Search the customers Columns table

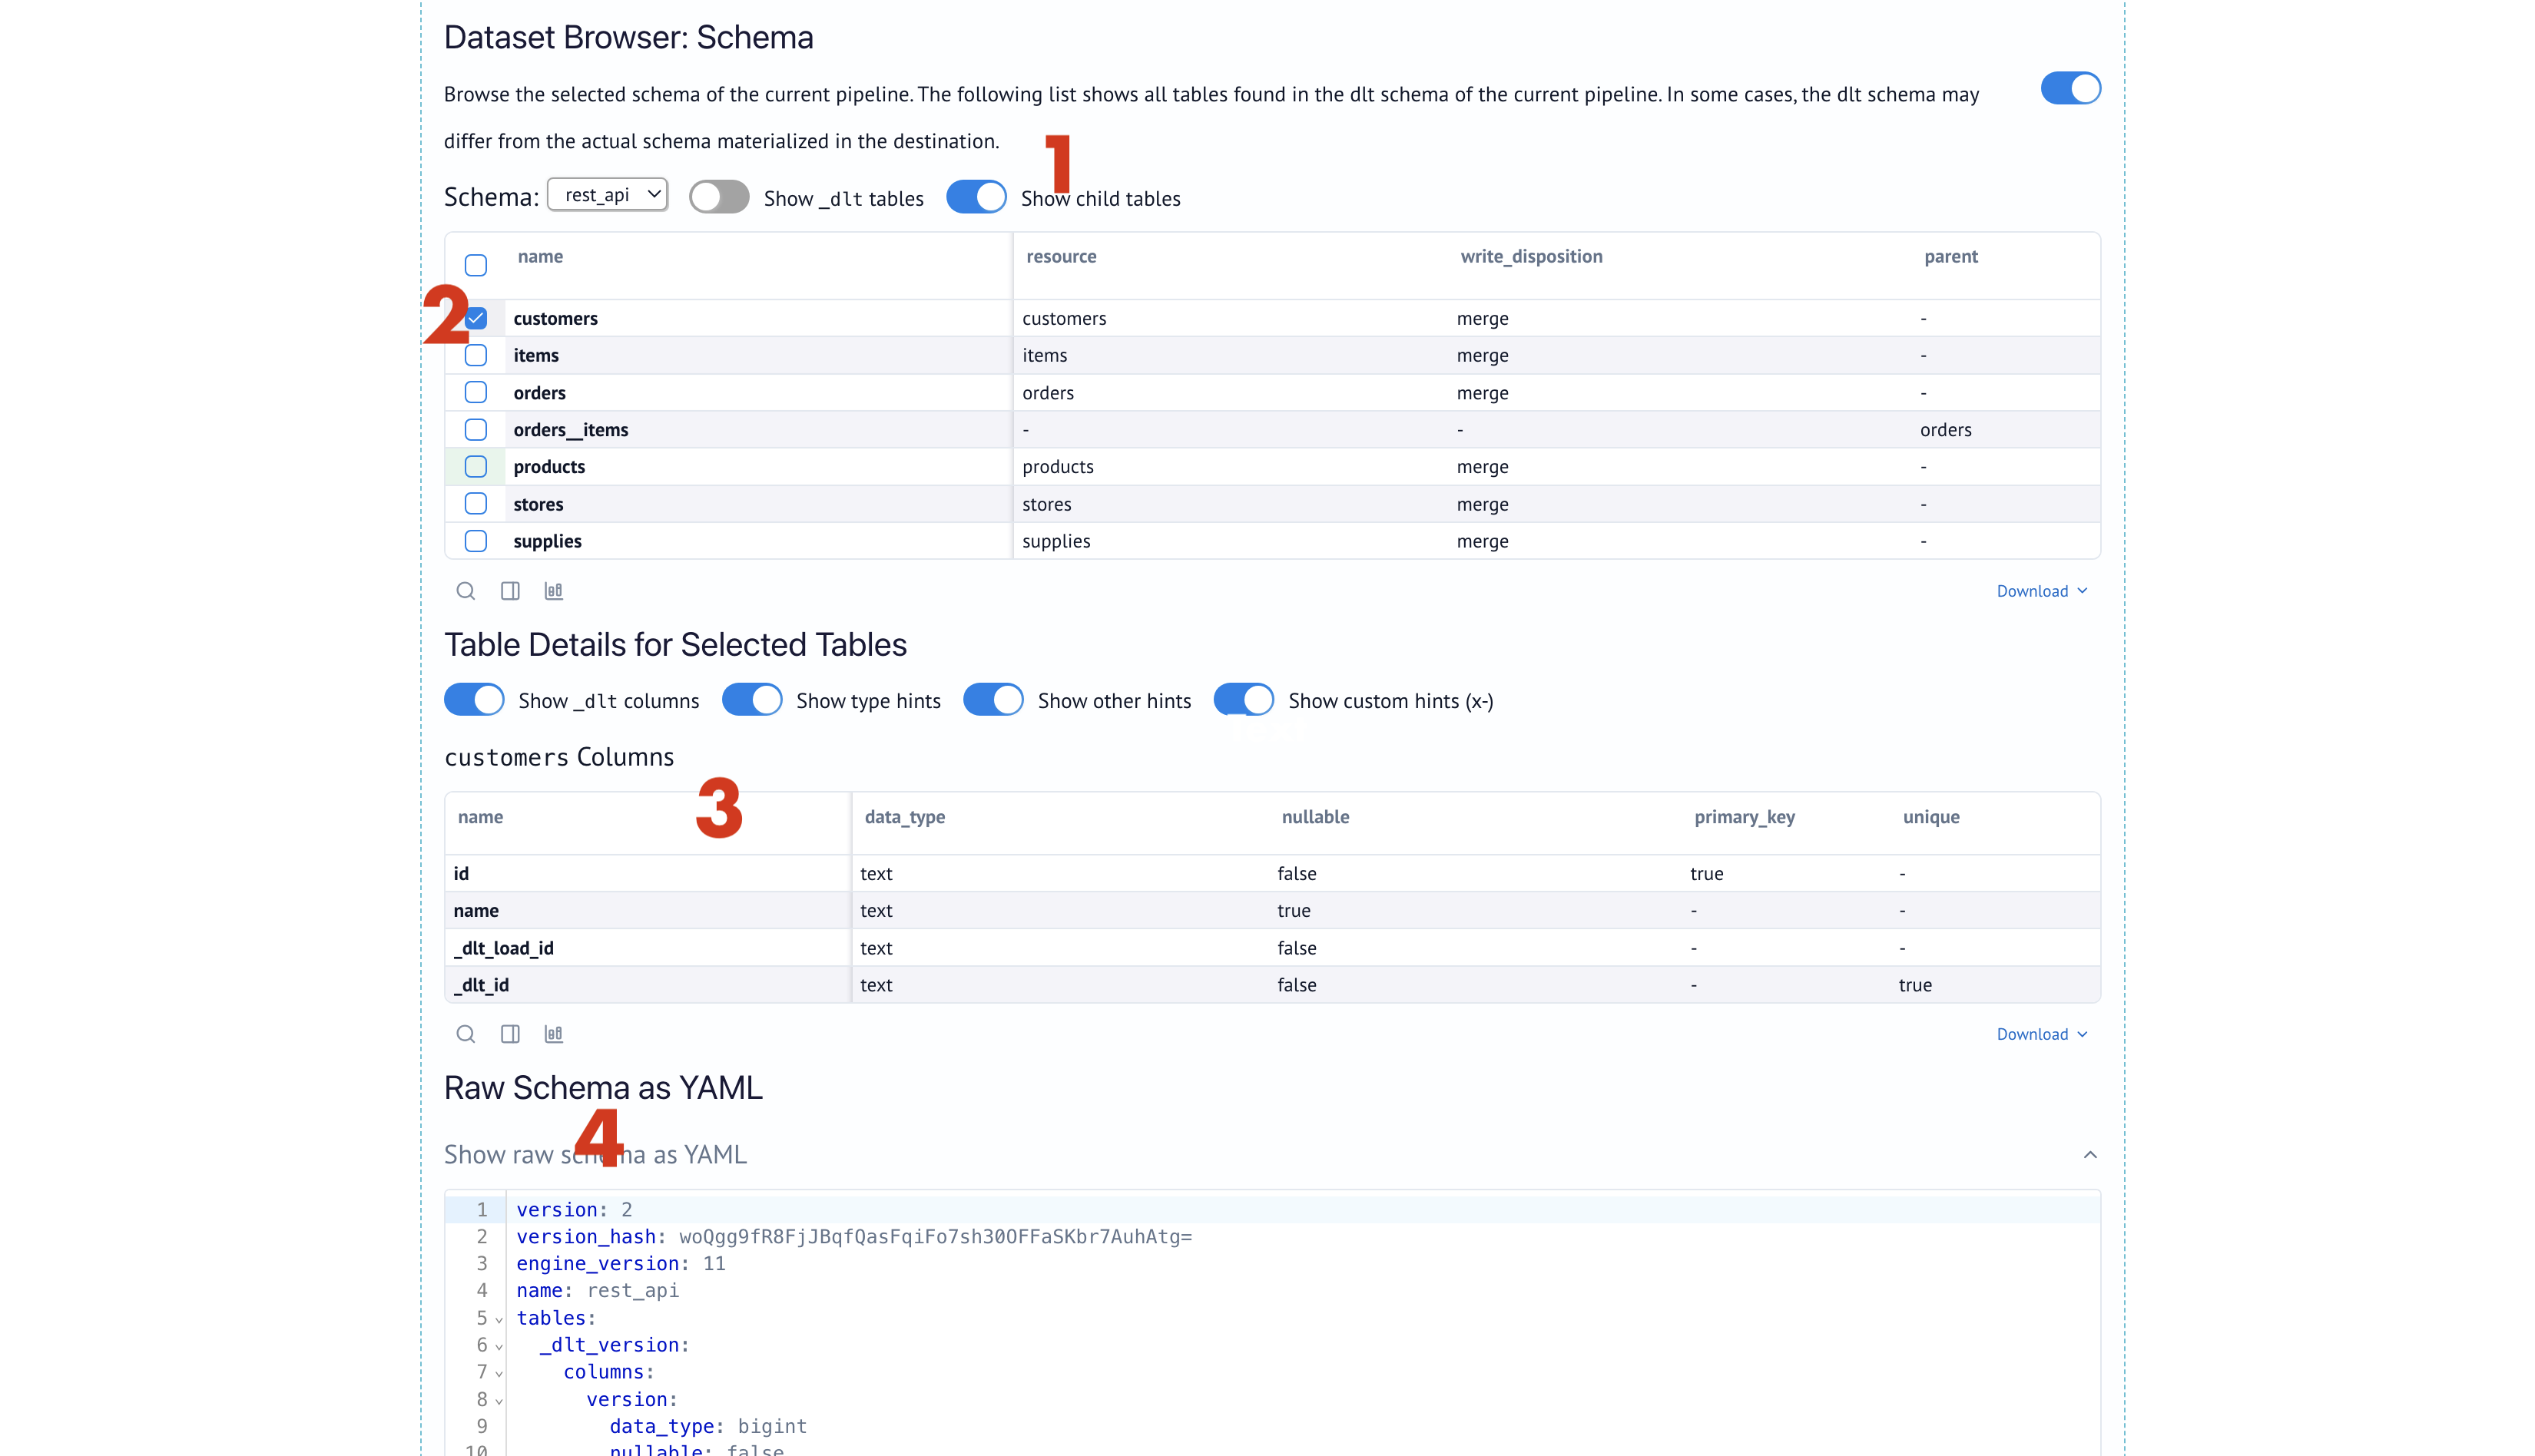(x=466, y=1033)
